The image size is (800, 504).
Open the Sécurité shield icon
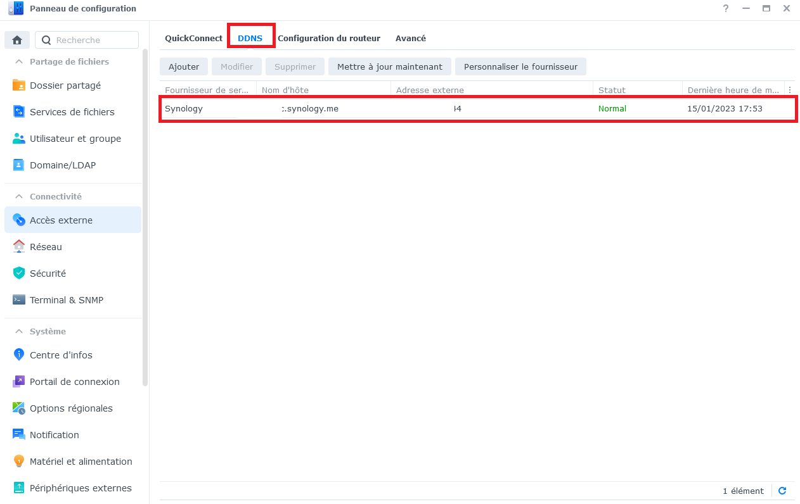(19, 274)
